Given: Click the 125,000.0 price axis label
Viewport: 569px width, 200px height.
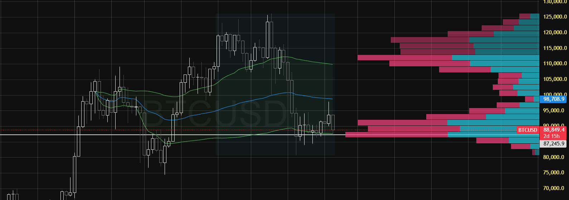Looking at the screenshot, I should pos(555,17).
